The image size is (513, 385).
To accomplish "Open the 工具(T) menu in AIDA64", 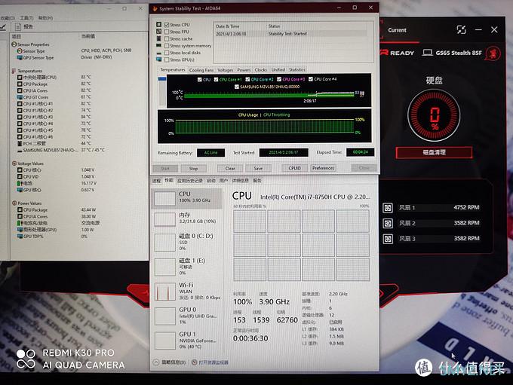I will 26,18.
